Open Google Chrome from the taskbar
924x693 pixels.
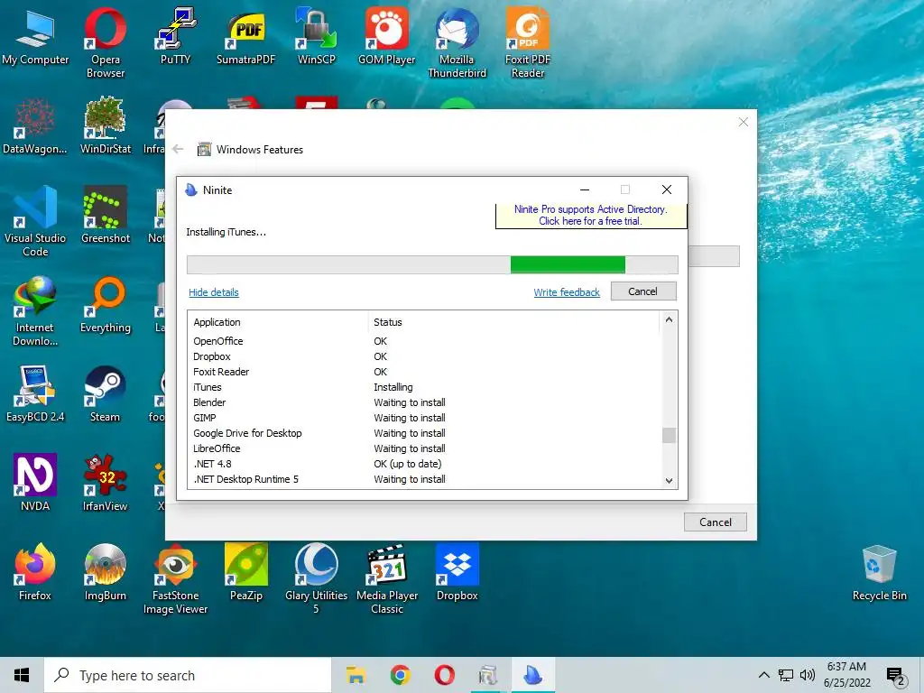400,675
